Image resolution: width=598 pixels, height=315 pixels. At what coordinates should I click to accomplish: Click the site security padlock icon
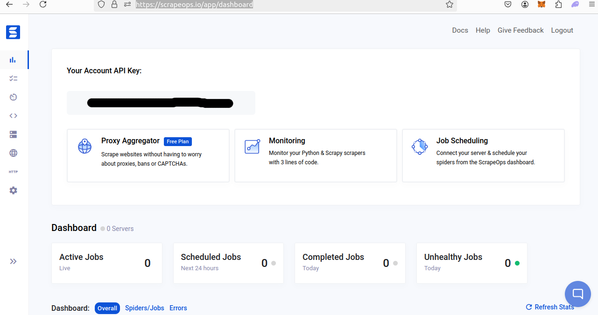(x=114, y=4)
